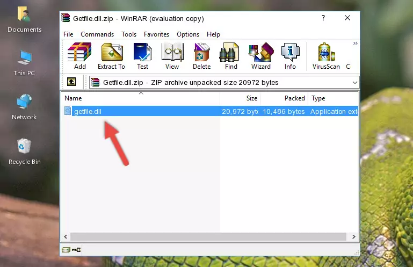
Task: Open the View tool
Action: coord(172,56)
